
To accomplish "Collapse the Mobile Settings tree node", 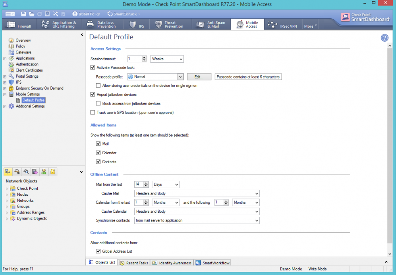I will pos(5,95).
